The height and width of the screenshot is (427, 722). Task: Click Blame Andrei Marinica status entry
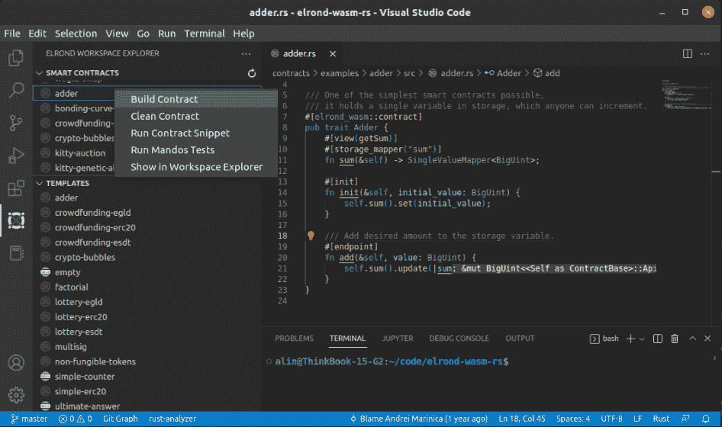[418, 419]
